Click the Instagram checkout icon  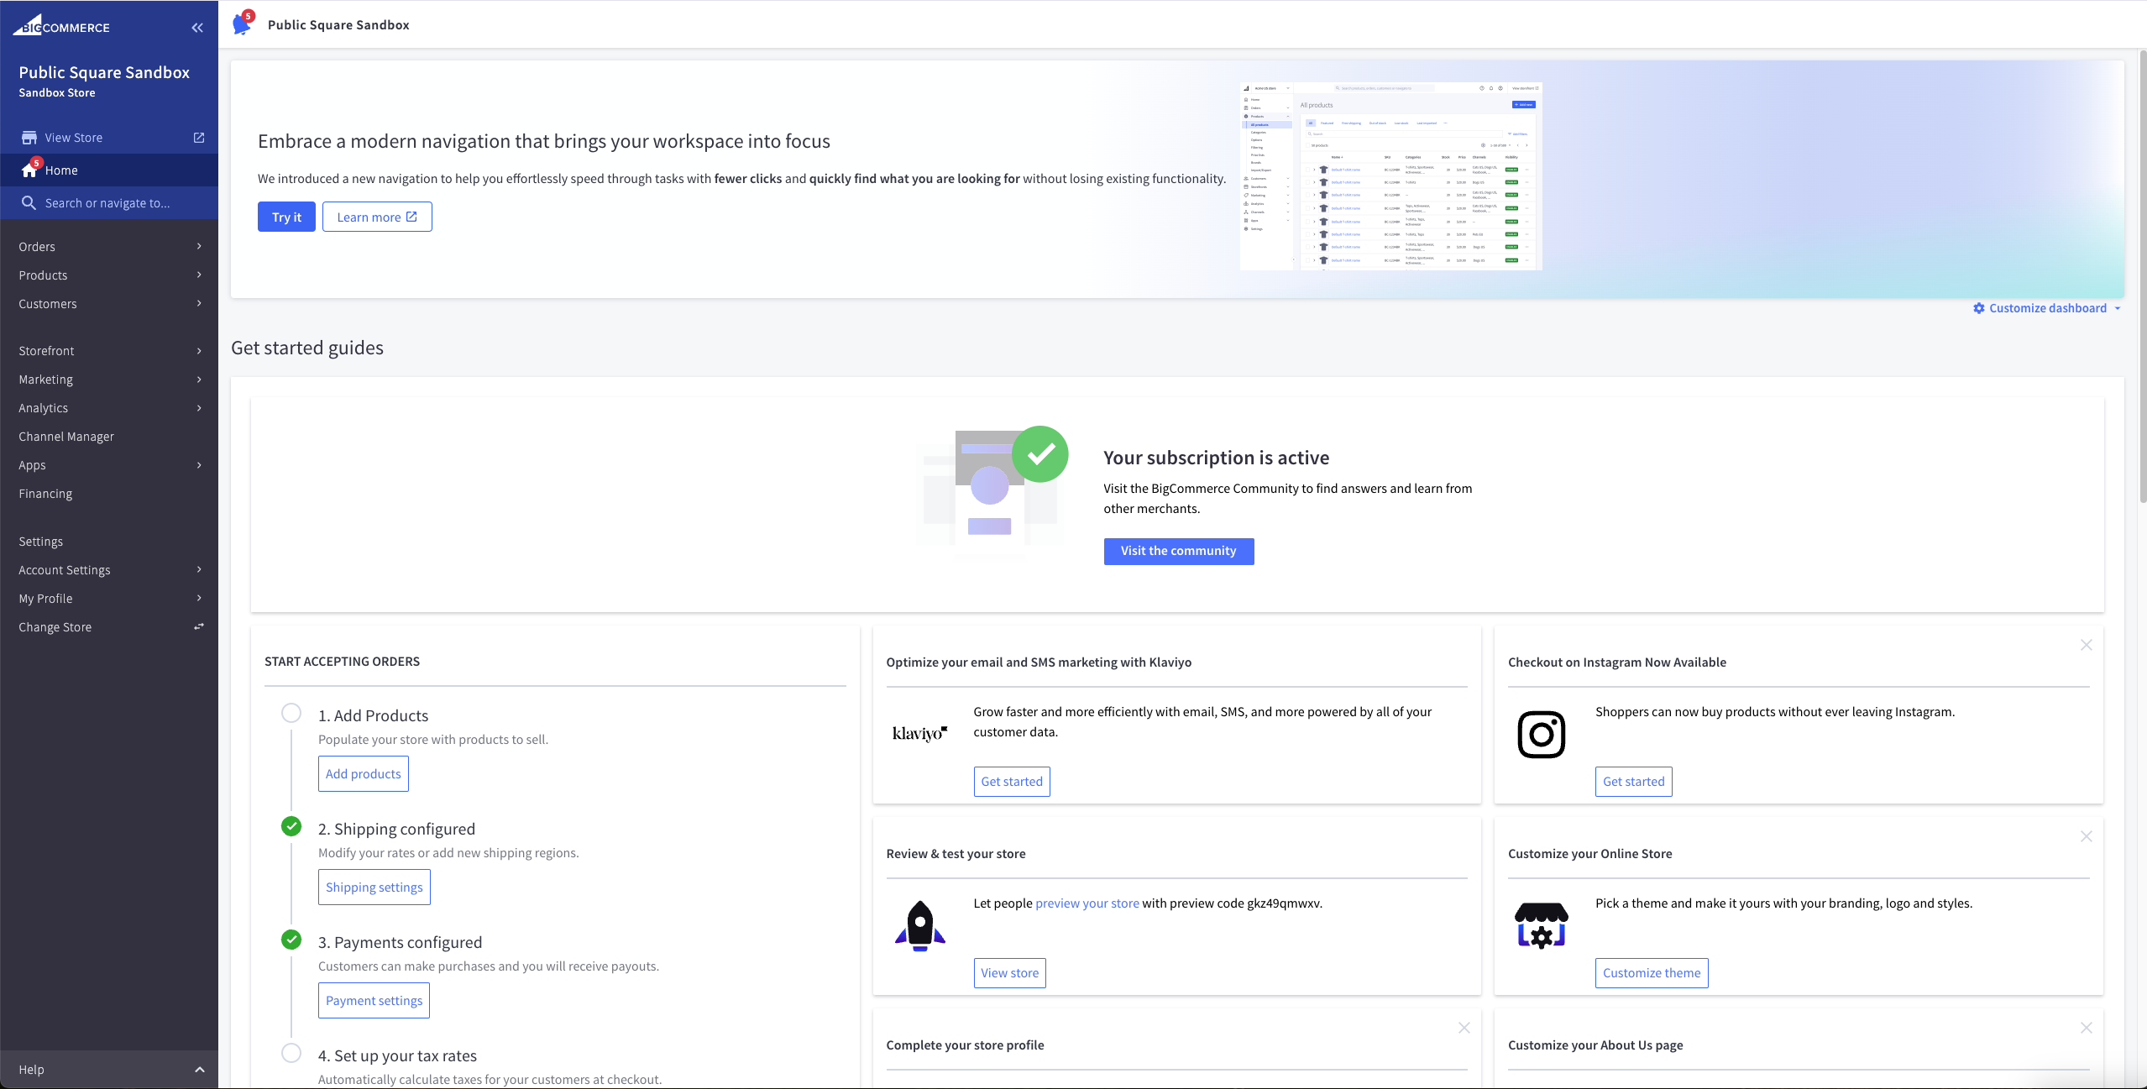click(1542, 733)
